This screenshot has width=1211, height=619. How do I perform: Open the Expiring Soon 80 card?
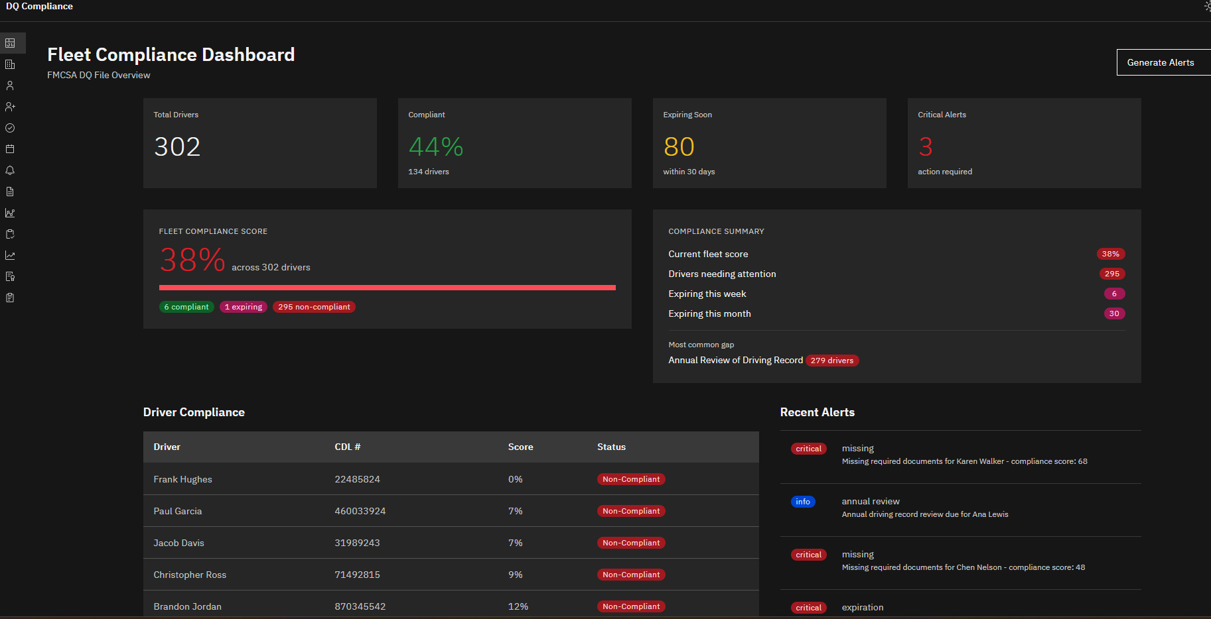coord(770,143)
